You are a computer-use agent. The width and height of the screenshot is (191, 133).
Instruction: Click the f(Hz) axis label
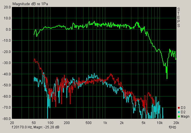[x=173, y=127]
